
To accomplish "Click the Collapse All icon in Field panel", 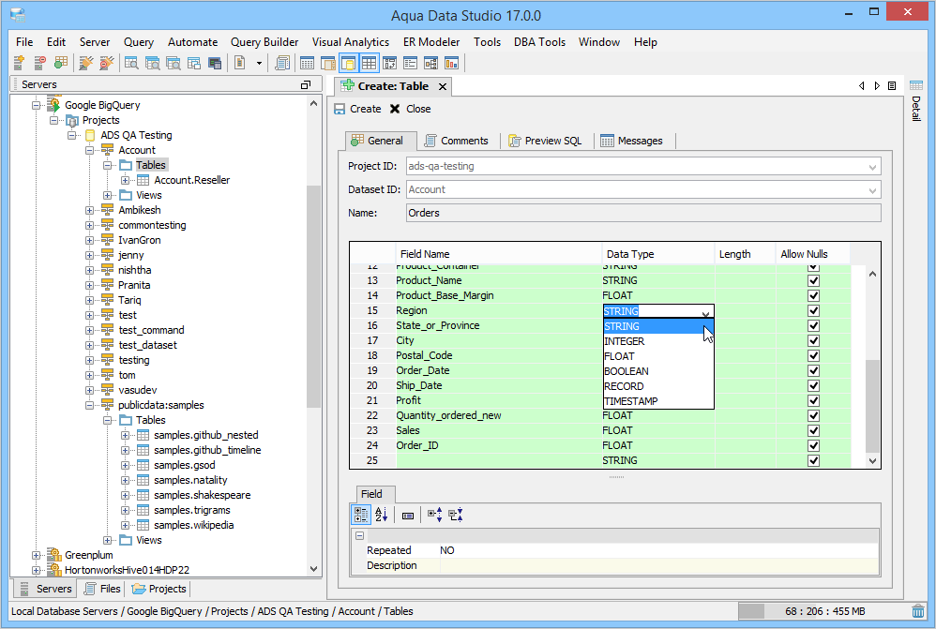I will pyautogui.click(x=456, y=515).
